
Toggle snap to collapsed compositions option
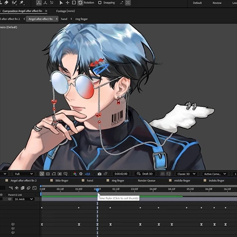[128, 3]
